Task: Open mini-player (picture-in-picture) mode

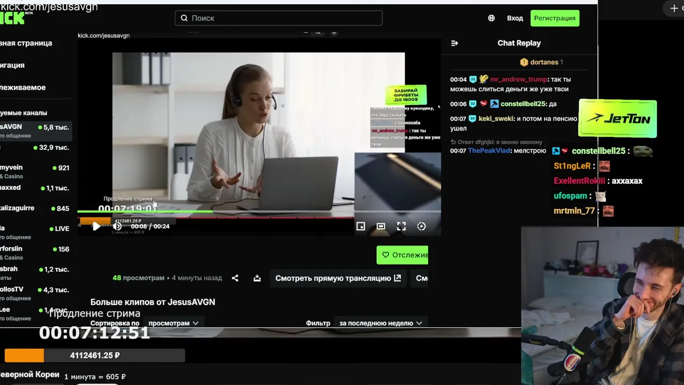Action: tap(361, 226)
